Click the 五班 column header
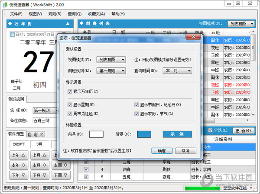 (215, 32)
